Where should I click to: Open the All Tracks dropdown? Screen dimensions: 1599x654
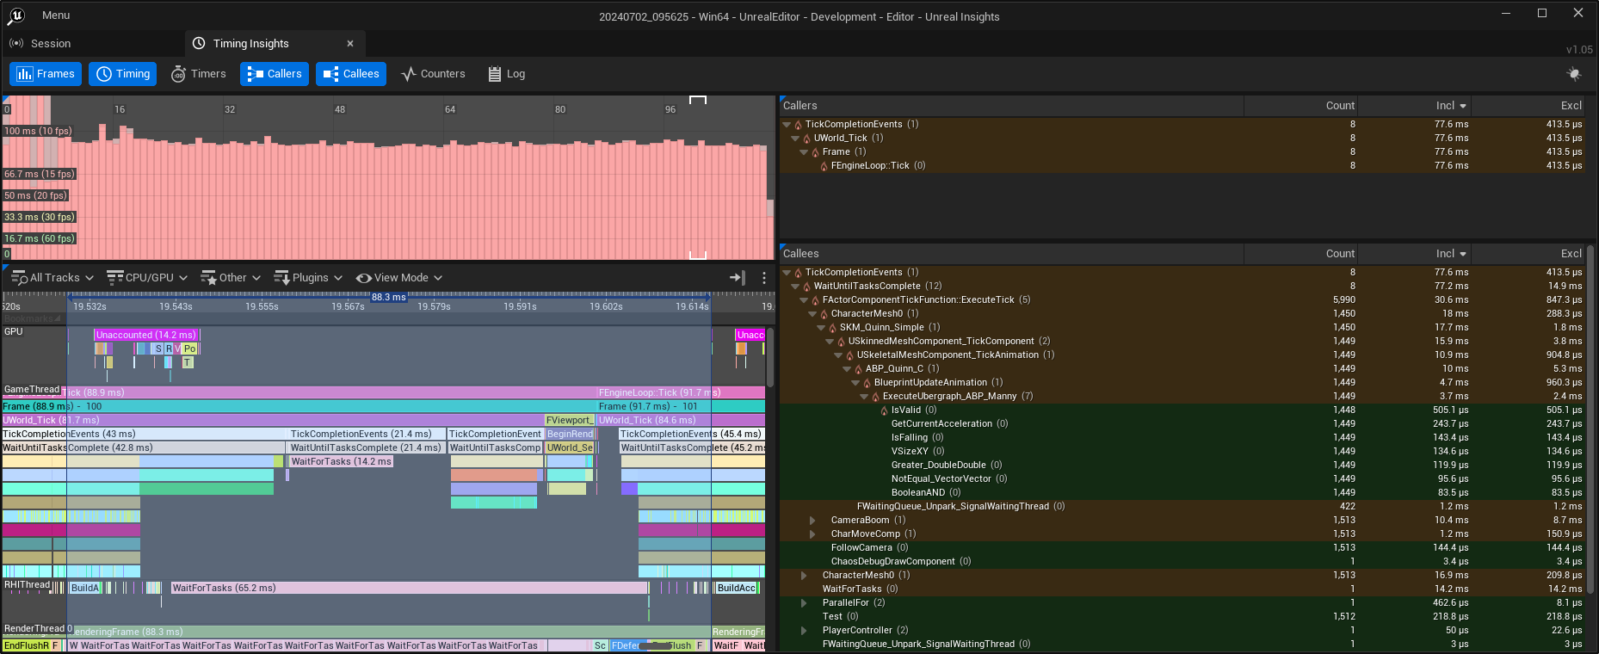click(x=52, y=277)
